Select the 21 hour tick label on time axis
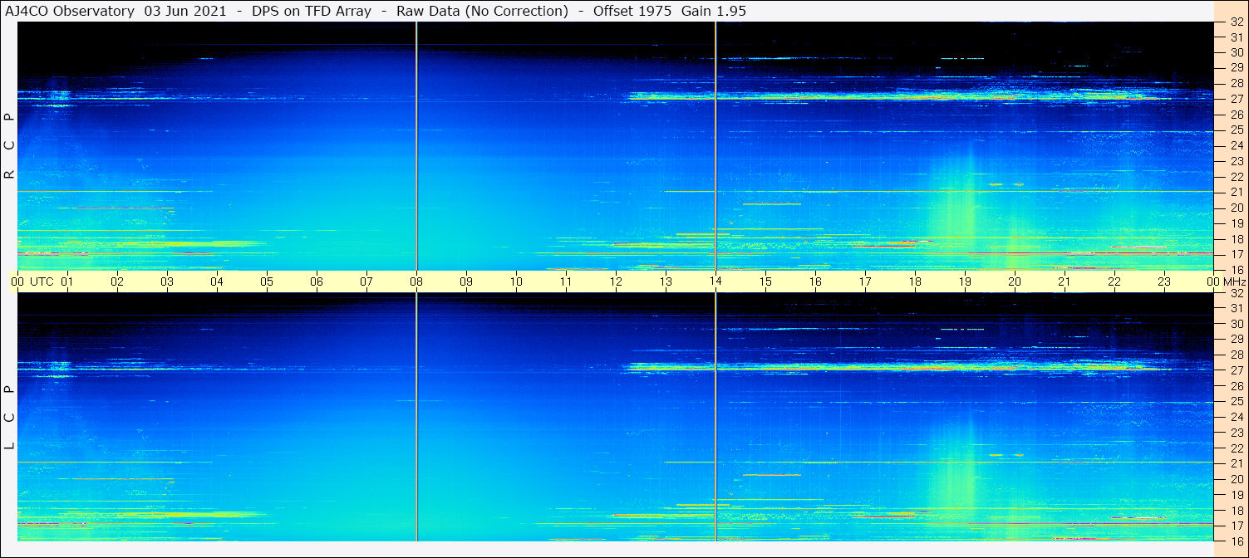Screen dimensions: 1249x558 (x=1065, y=281)
